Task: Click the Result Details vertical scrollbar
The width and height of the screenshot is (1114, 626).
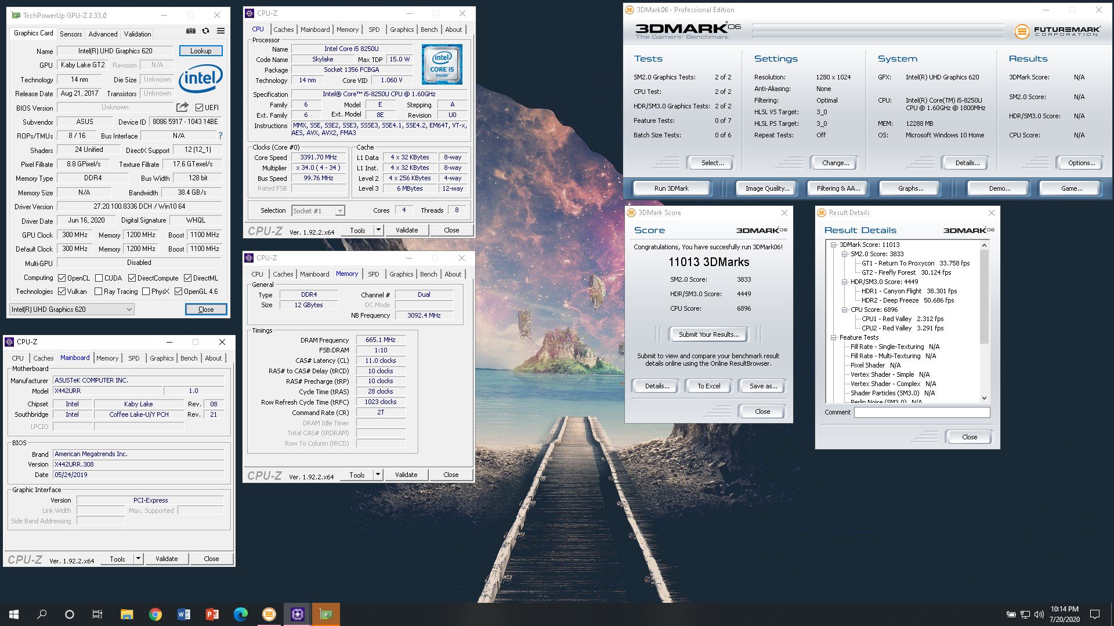Action: (984, 322)
